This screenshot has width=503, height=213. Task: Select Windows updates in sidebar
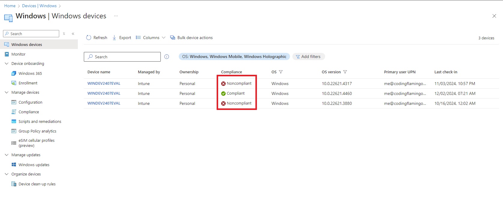coord(34,165)
